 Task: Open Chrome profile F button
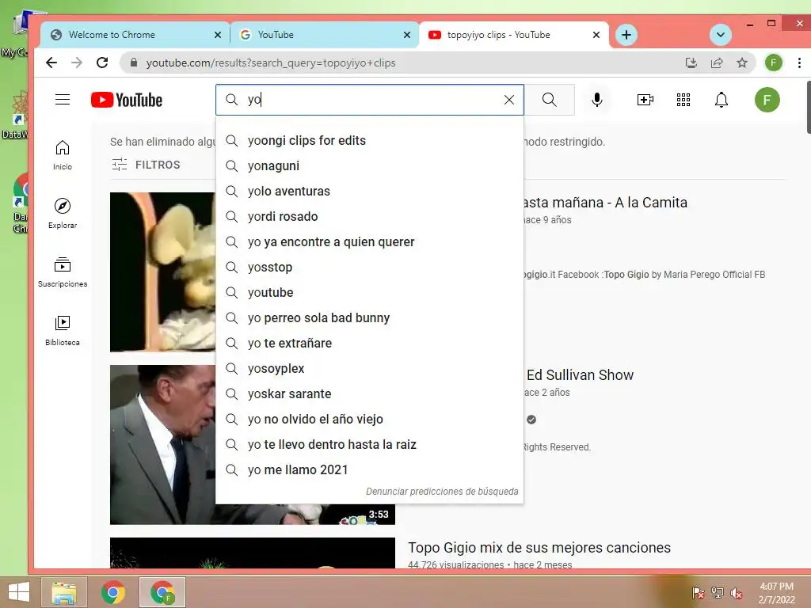point(774,63)
